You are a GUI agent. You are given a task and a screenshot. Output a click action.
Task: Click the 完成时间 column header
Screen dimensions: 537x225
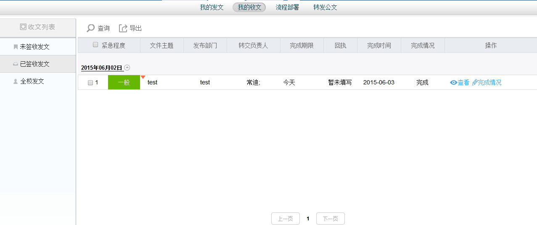coord(379,45)
